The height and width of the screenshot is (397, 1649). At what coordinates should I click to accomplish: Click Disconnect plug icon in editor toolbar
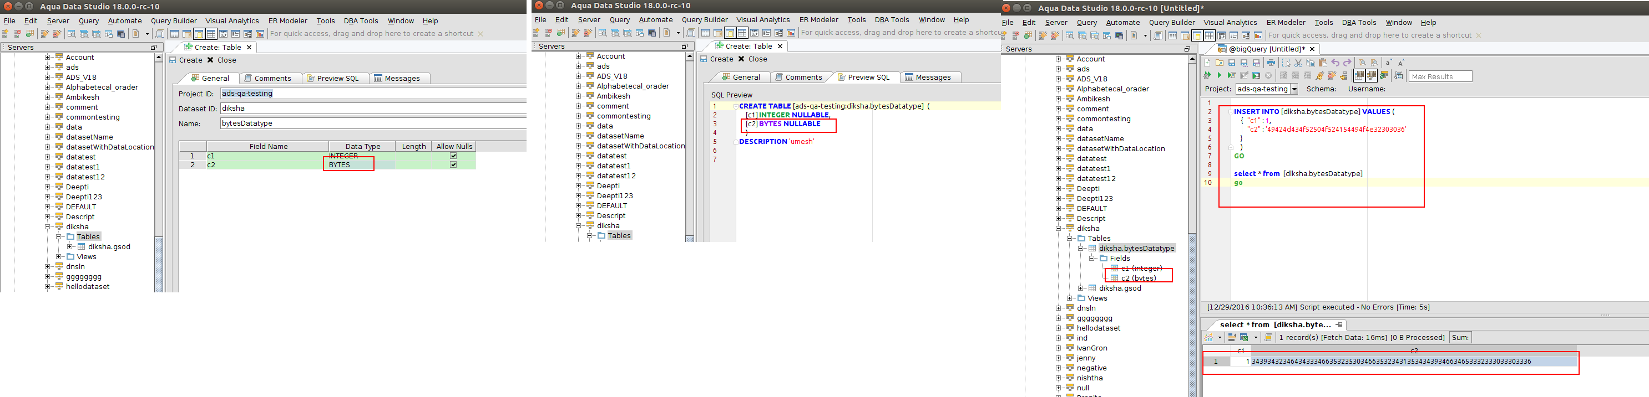[x=1332, y=75]
